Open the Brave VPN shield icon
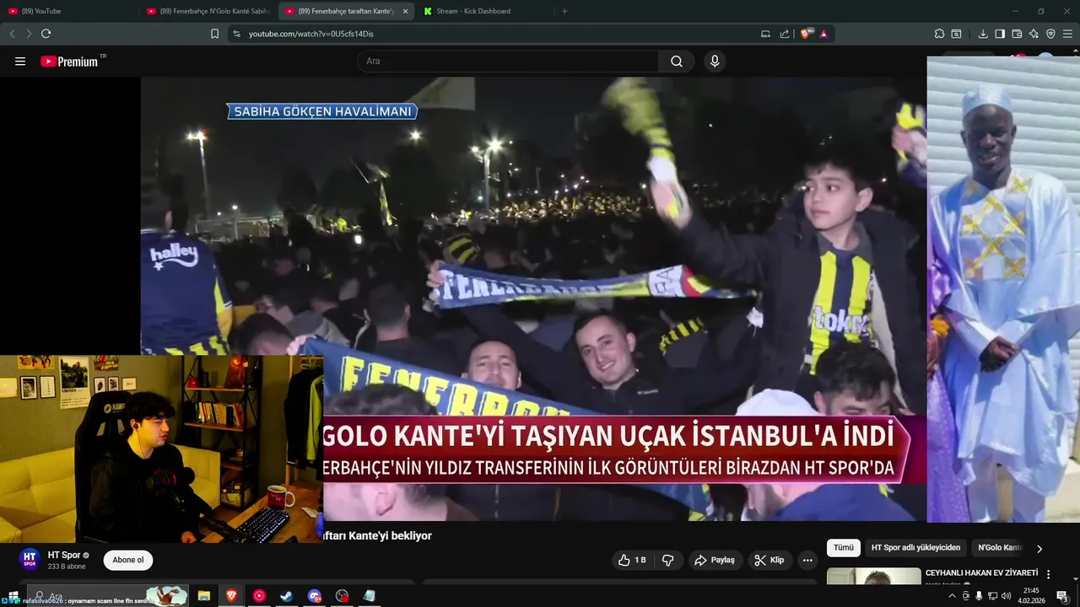This screenshot has width=1080, height=607. pyautogui.click(x=1050, y=34)
